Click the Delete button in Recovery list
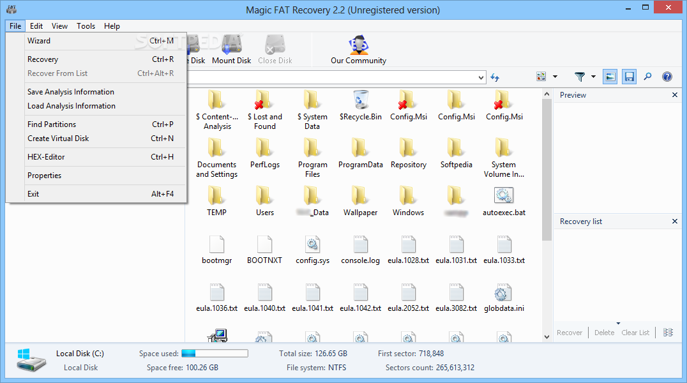The width and height of the screenshot is (687, 383). click(x=604, y=333)
